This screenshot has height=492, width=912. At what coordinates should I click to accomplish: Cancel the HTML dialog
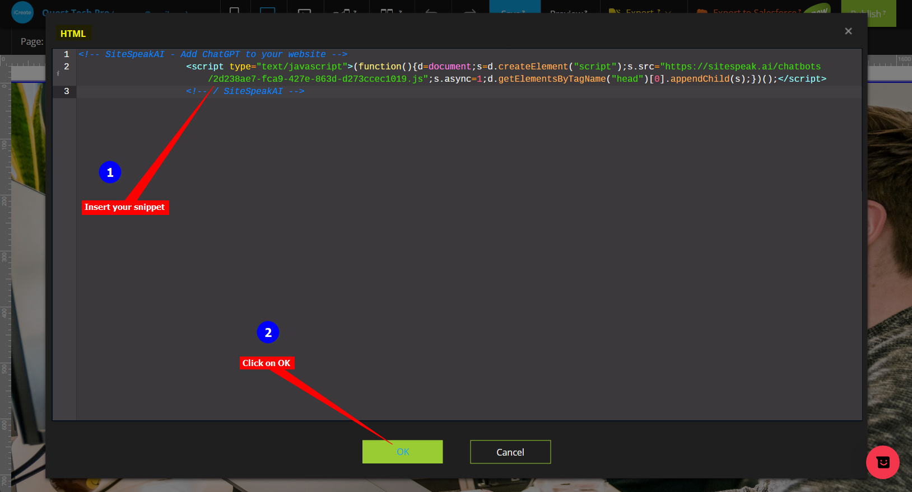(510, 452)
